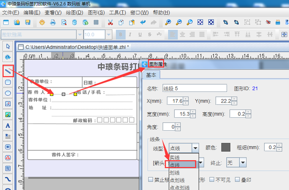
Task: Select the pointer arrow tool
Action: (x=8, y=46)
